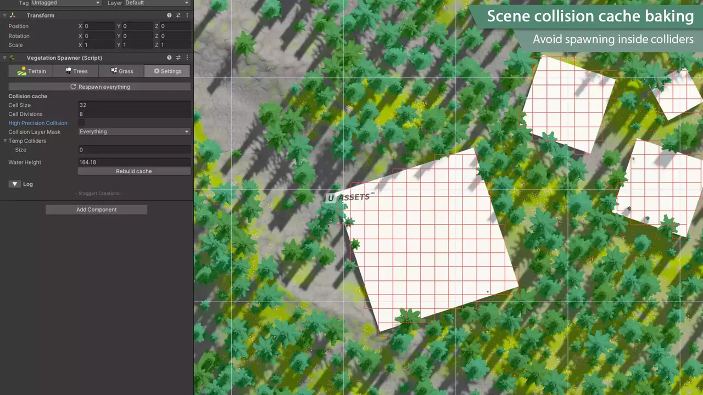The height and width of the screenshot is (395, 703).
Task: Click the Water Height value field
Action: pyautogui.click(x=134, y=162)
